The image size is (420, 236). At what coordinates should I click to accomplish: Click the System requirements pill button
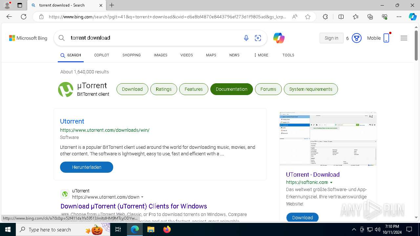point(311,89)
